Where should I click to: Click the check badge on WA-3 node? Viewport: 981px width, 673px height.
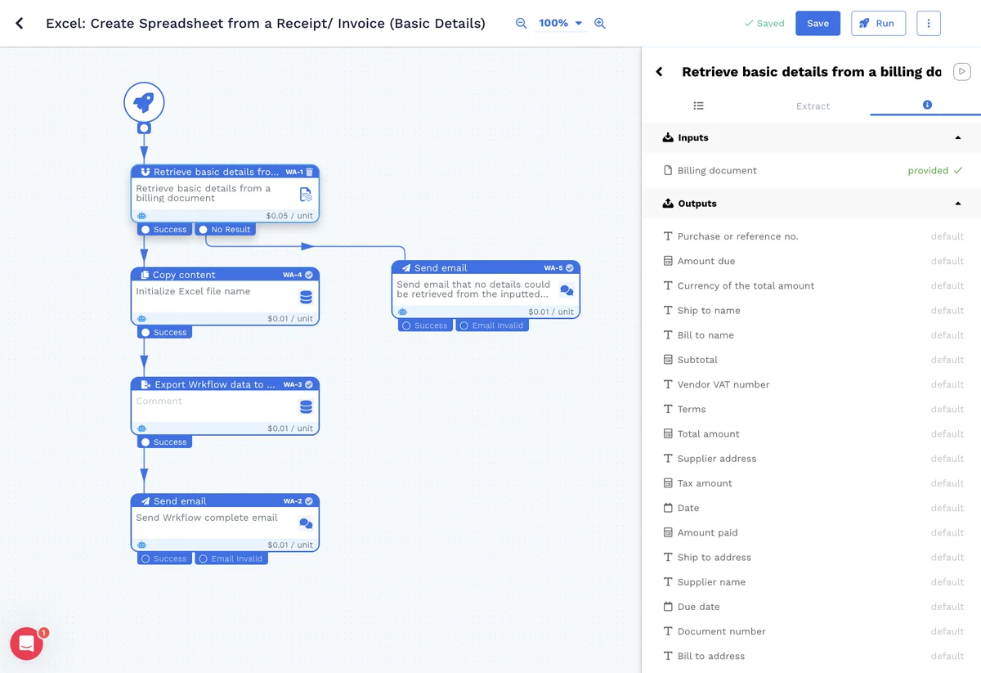309,384
